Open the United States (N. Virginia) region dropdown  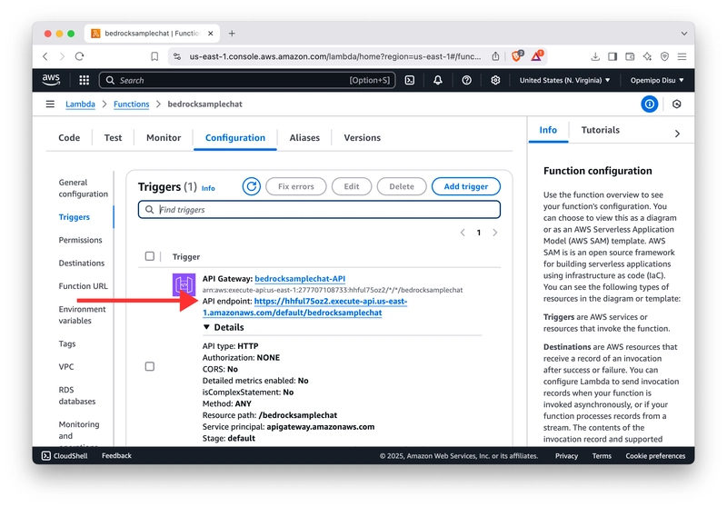564,80
